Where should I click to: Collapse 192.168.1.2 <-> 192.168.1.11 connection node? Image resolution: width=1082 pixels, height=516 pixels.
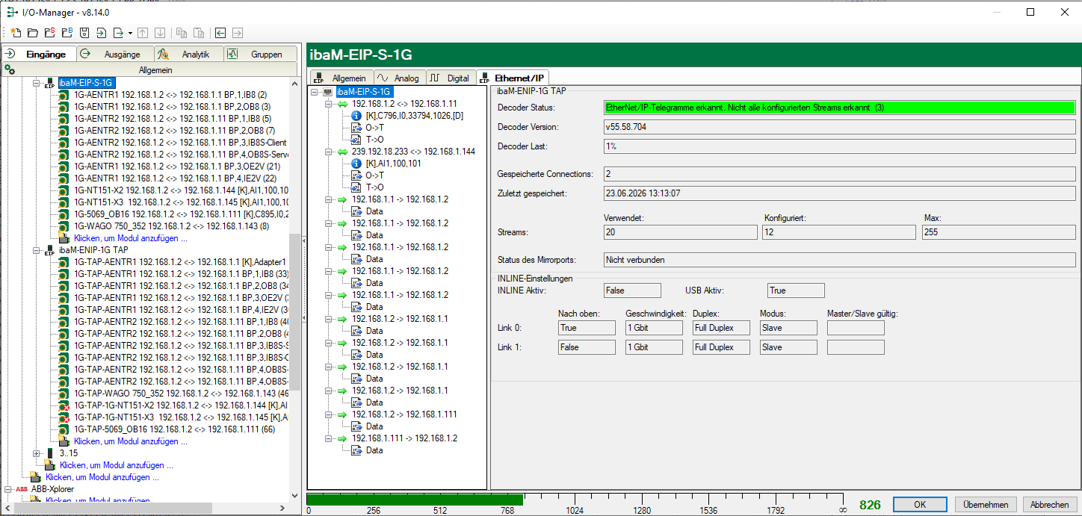[x=329, y=104]
